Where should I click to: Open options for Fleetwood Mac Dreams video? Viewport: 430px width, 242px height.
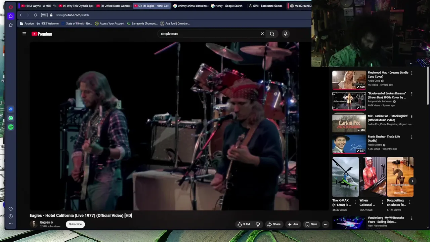pyautogui.click(x=412, y=73)
